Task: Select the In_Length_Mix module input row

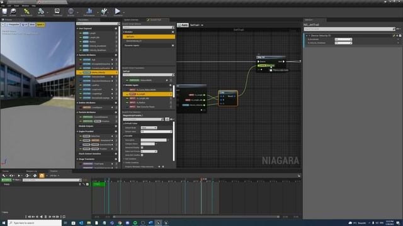Action: coord(147,99)
